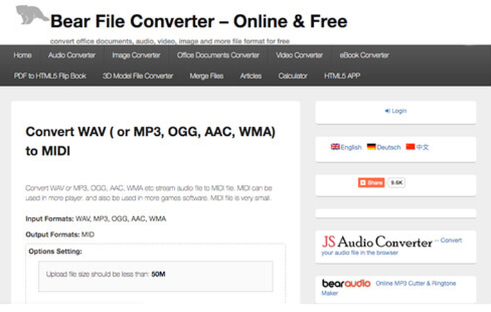
Task: Open the Merge Files menu item
Action: pyautogui.click(x=207, y=76)
